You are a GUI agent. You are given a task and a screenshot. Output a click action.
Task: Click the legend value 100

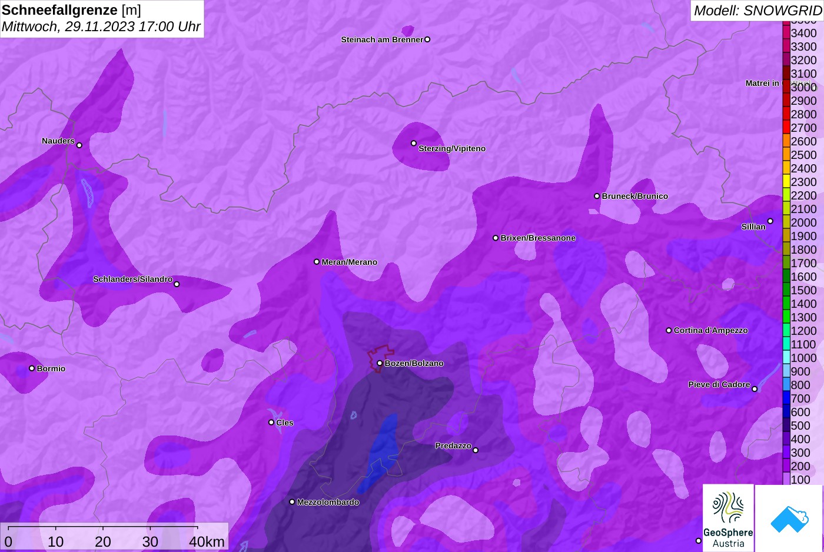tap(800, 480)
